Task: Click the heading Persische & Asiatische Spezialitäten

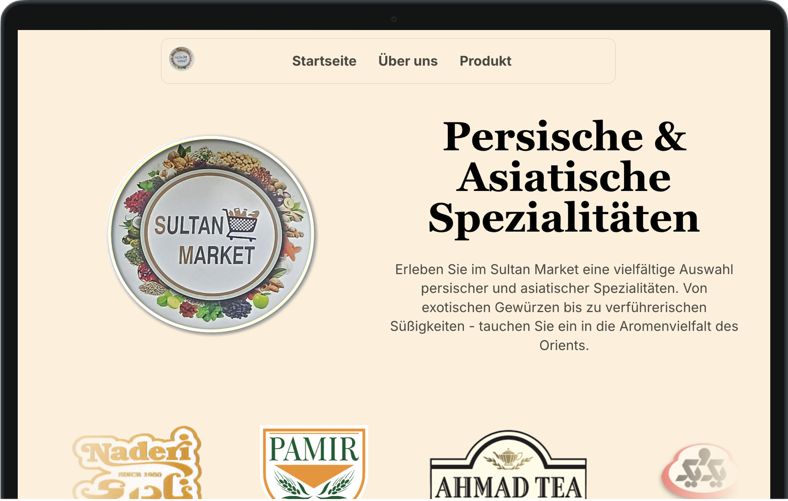Action: pos(564,177)
